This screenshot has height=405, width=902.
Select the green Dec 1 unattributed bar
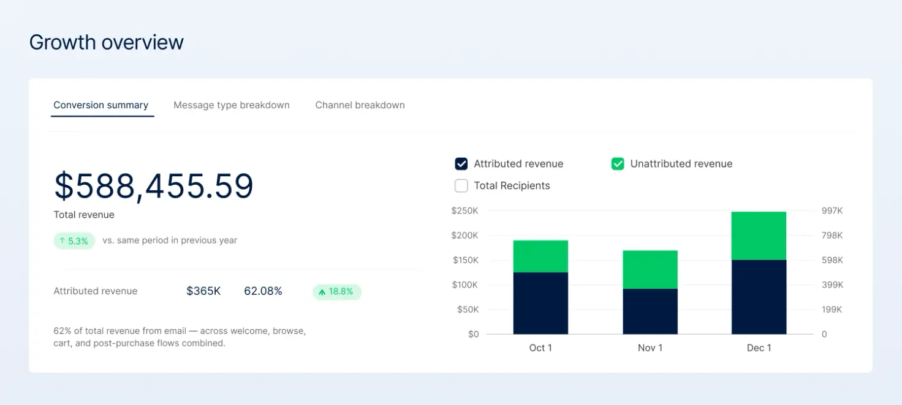tap(759, 236)
